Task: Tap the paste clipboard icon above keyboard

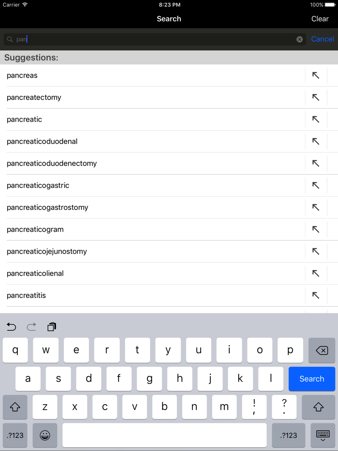Action: (x=52, y=327)
